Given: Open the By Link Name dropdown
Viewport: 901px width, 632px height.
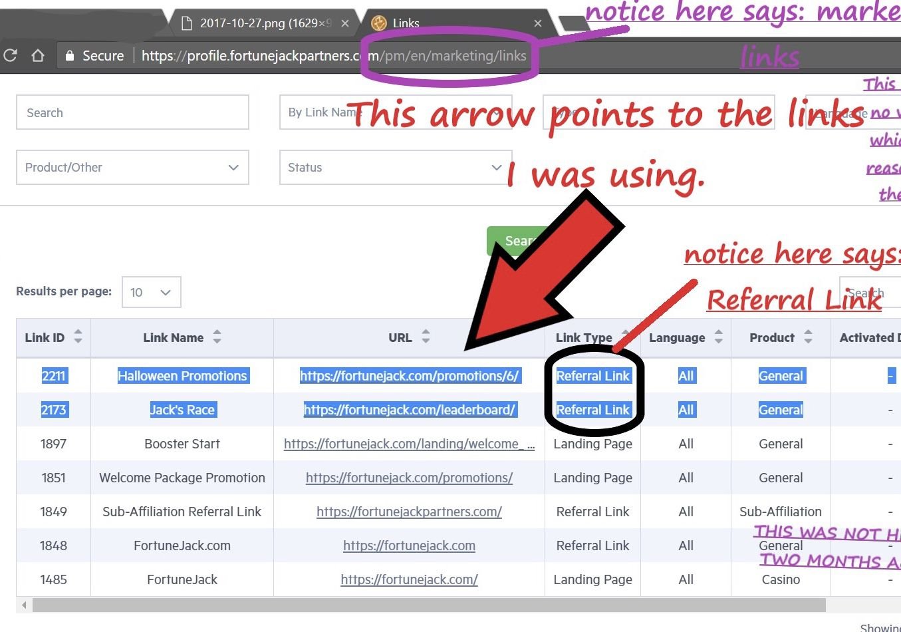Looking at the screenshot, I should point(396,112).
